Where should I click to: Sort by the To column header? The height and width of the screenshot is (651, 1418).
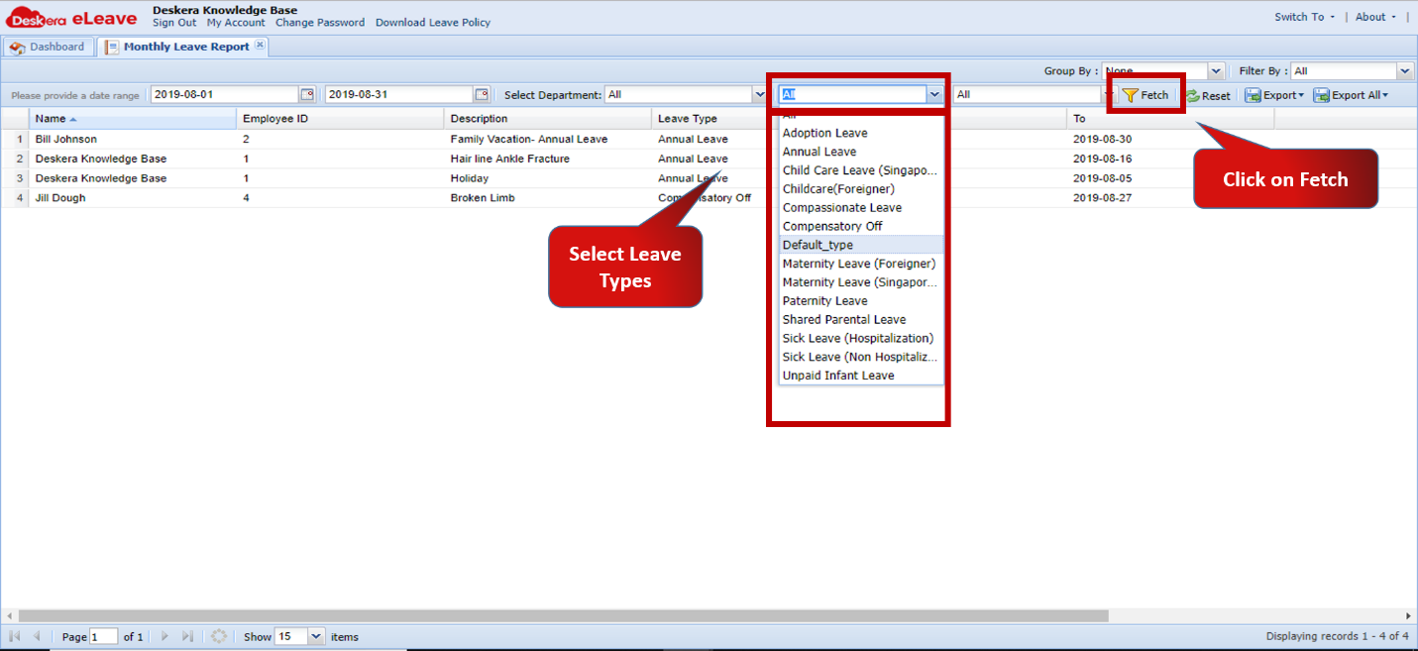[1170, 119]
